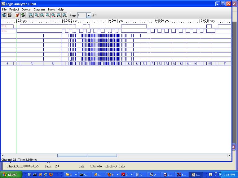The width and height of the screenshot is (238, 178).
Task: Click the 0.0088 sec timeline marker
Action: (x=208, y=21)
